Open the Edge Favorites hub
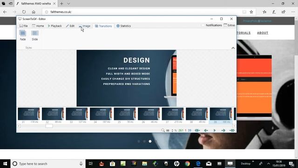This screenshot has height=168, width=298. pyautogui.click(x=264, y=12)
